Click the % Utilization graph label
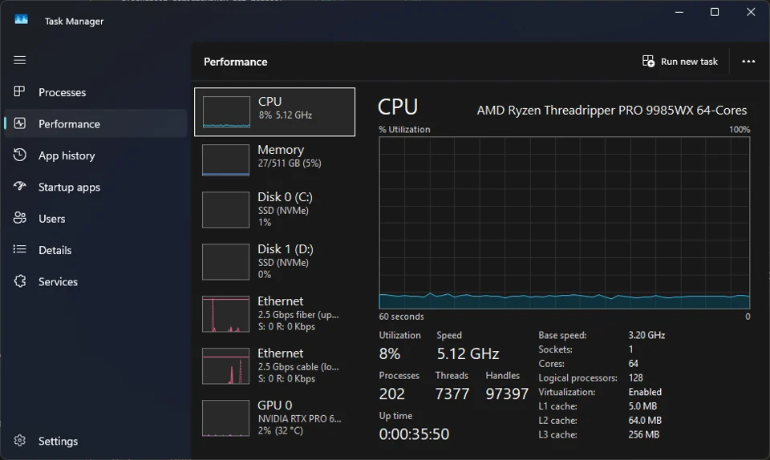 click(404, 130)
